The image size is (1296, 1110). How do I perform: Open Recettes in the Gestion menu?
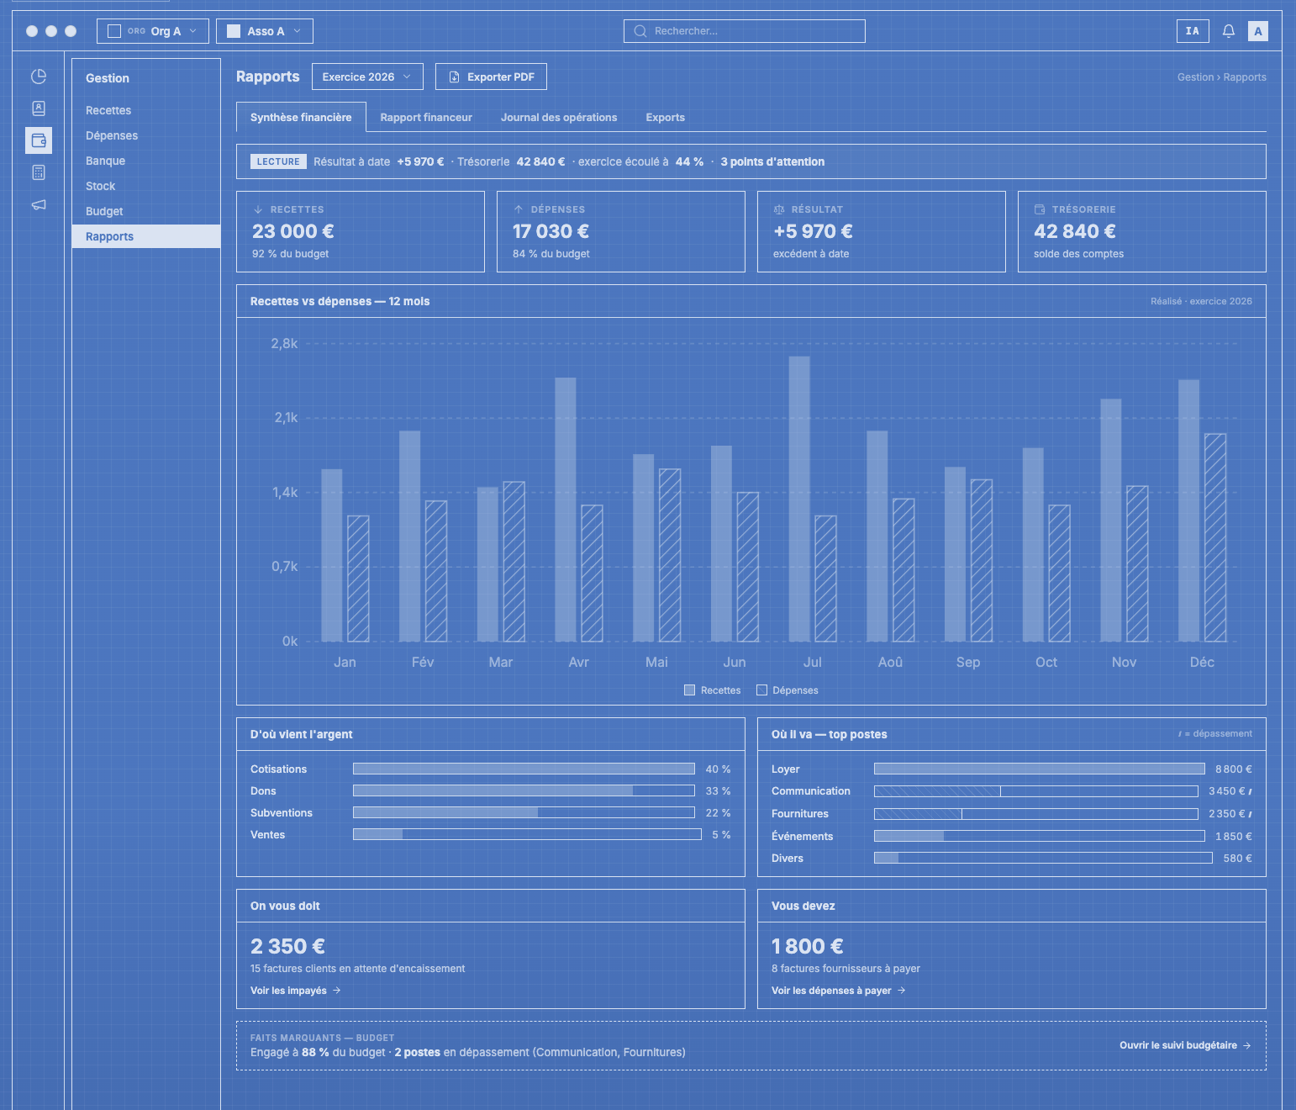pyautogui.click(x=146, y=110)
